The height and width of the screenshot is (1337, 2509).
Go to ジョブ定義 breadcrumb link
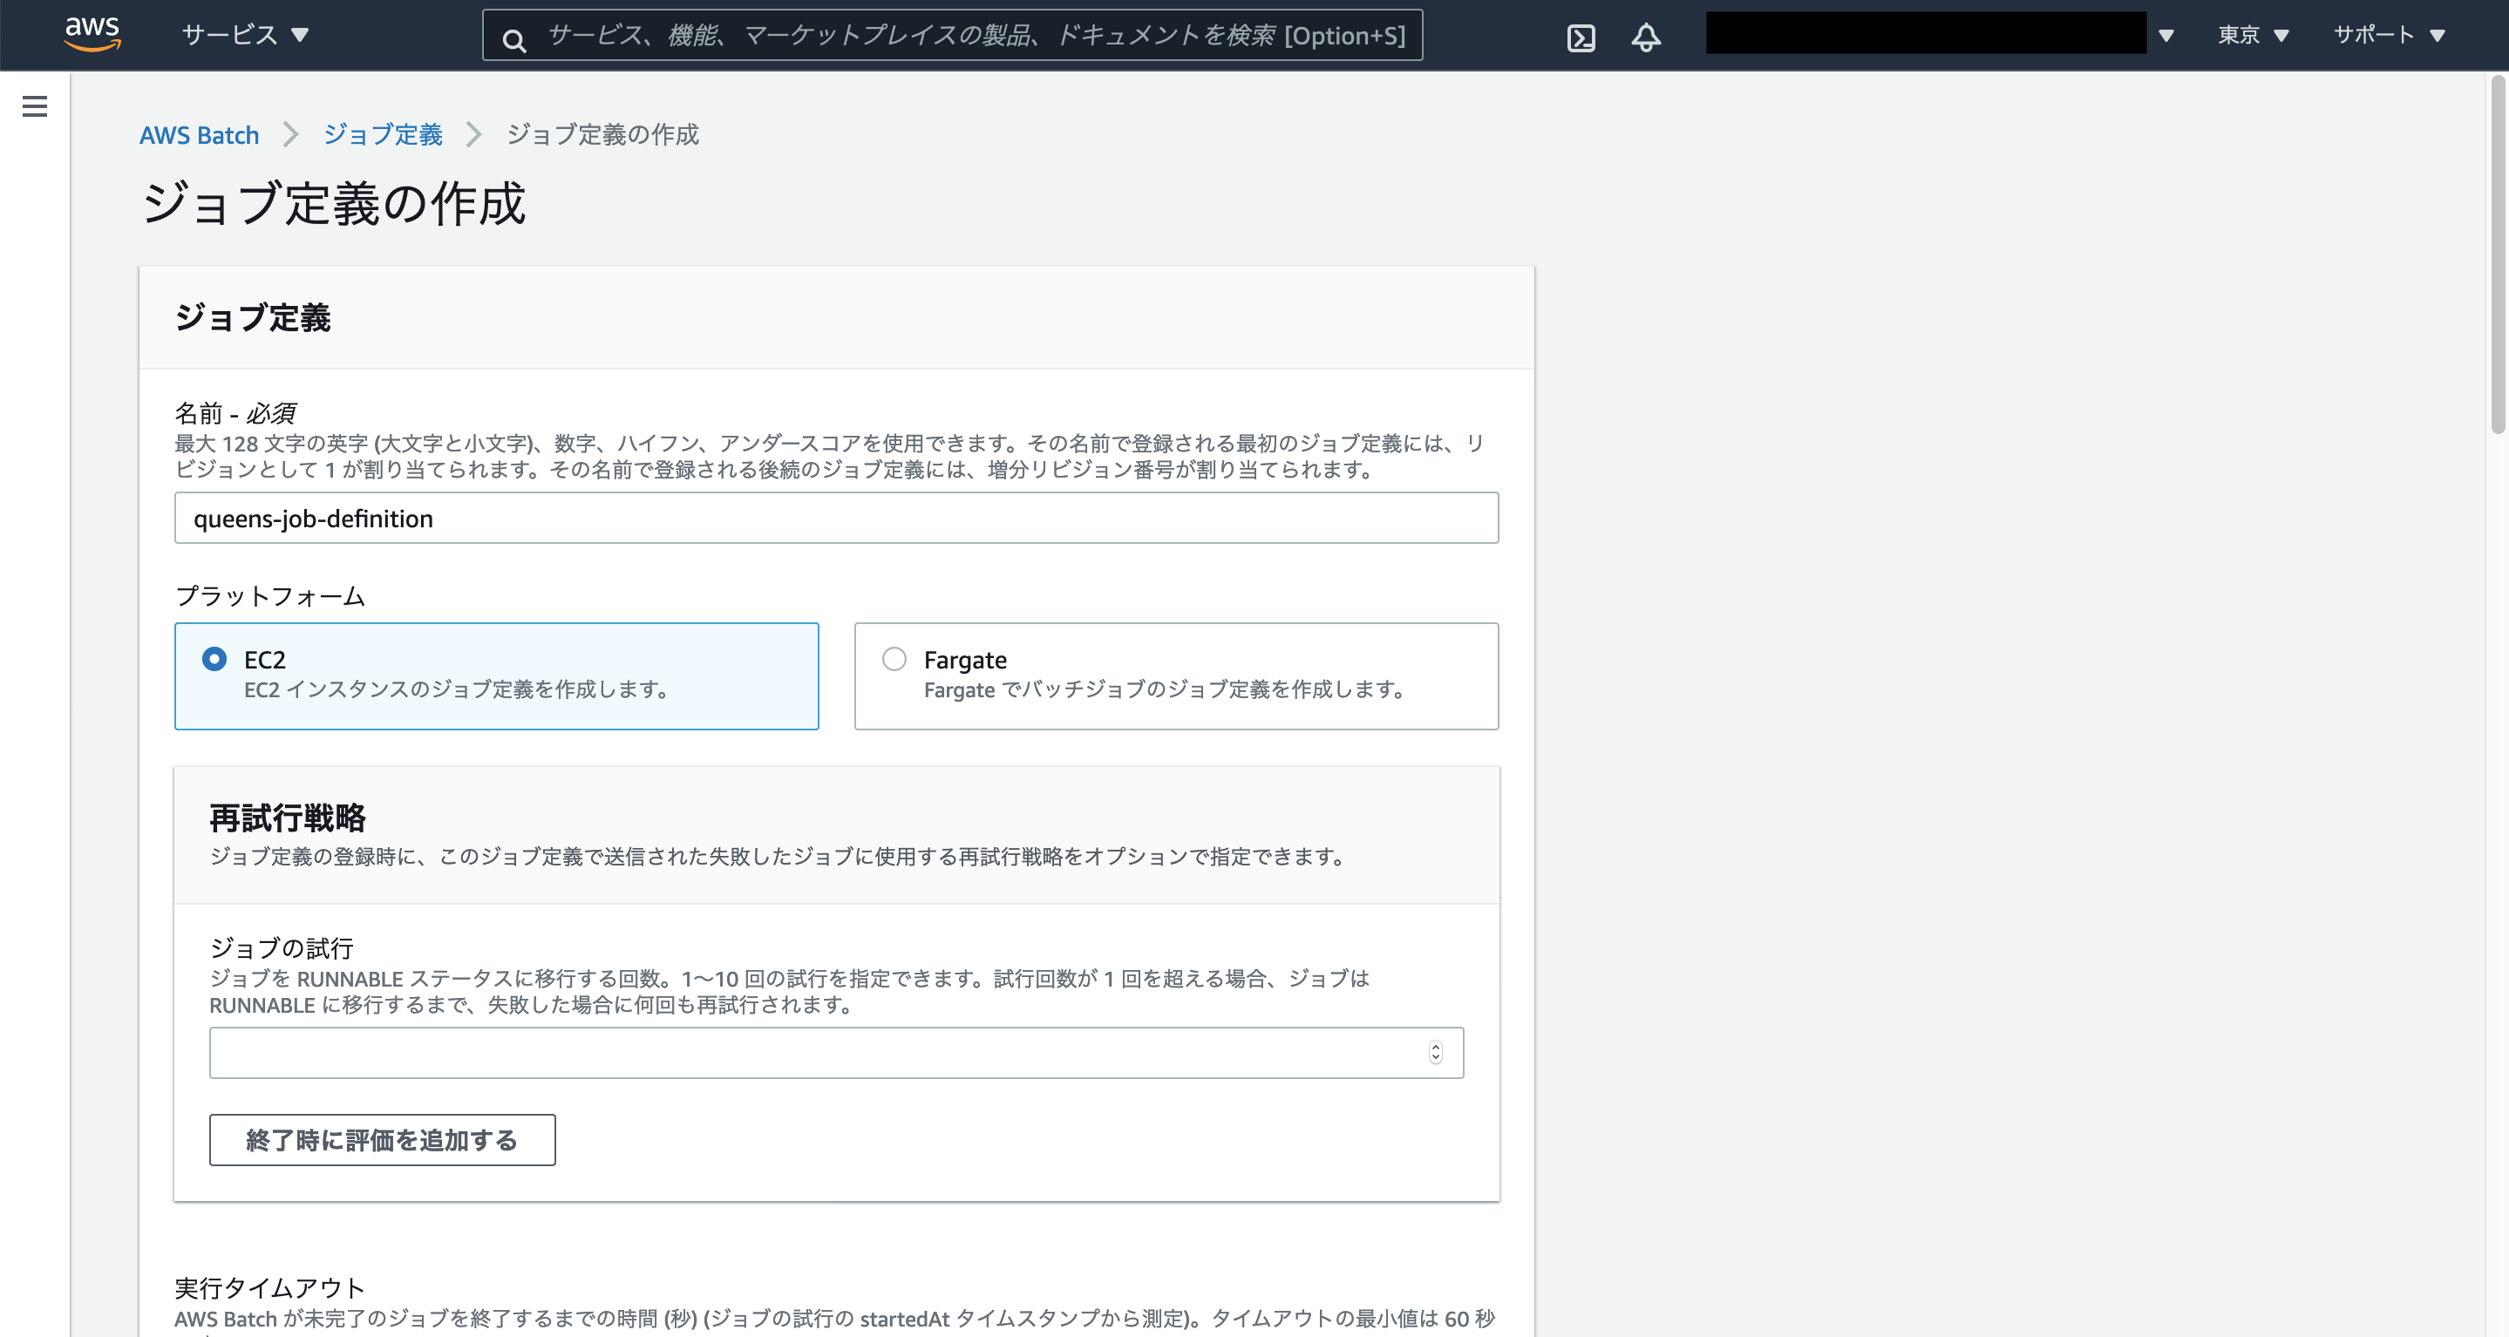383,134
